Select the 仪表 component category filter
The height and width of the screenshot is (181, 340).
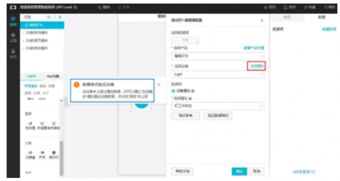point(37,93)
